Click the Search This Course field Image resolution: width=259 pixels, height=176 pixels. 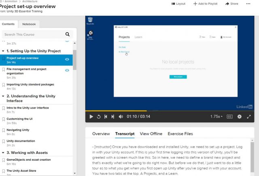tap(37, 34)
